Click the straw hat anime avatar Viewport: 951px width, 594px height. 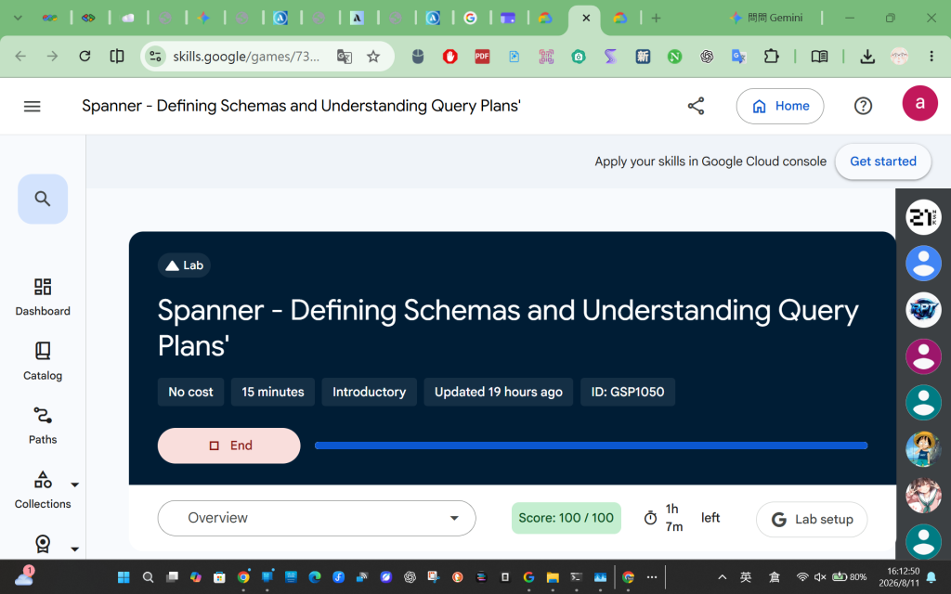tap(923, 449)
